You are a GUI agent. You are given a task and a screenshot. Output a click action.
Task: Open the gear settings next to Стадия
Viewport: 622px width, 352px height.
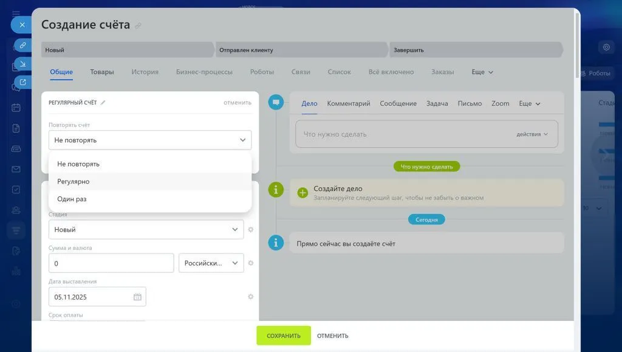(250, 230)
